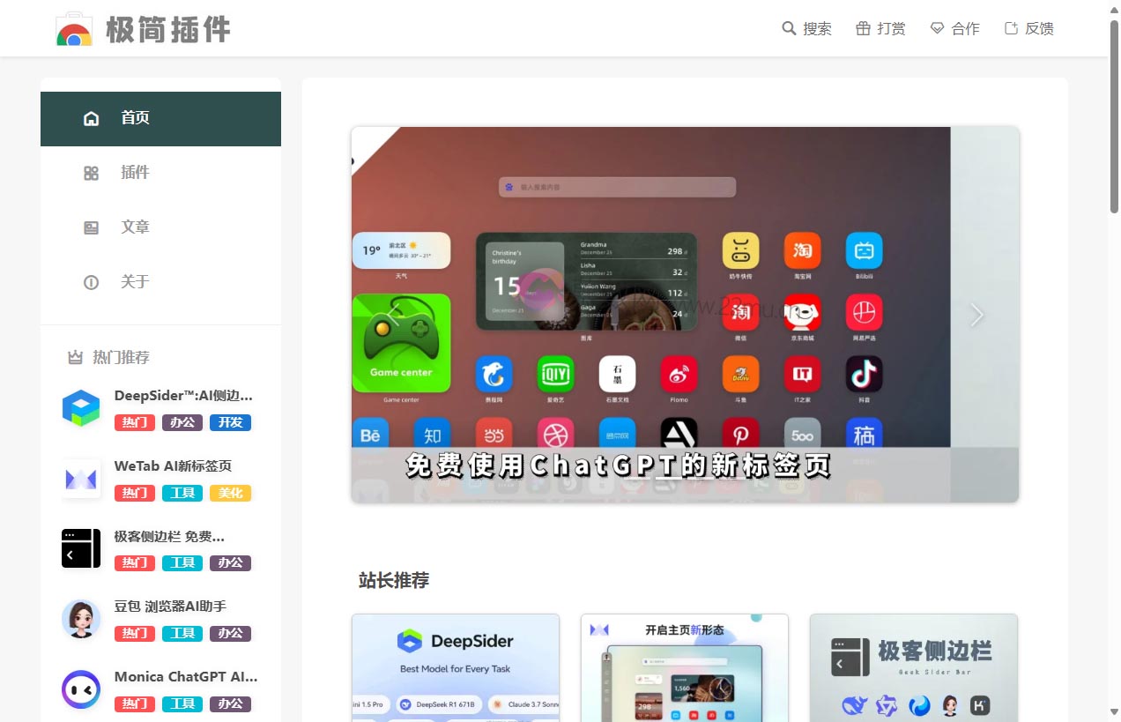This screenshot has height=722, width=1121.
Task: Click the 热门 tag under 豆包
Action: pyautogui.click(x=134, y=633)
